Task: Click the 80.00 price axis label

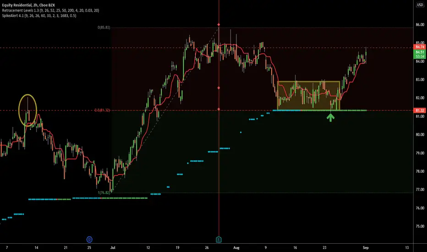Action: coord(420,134)
